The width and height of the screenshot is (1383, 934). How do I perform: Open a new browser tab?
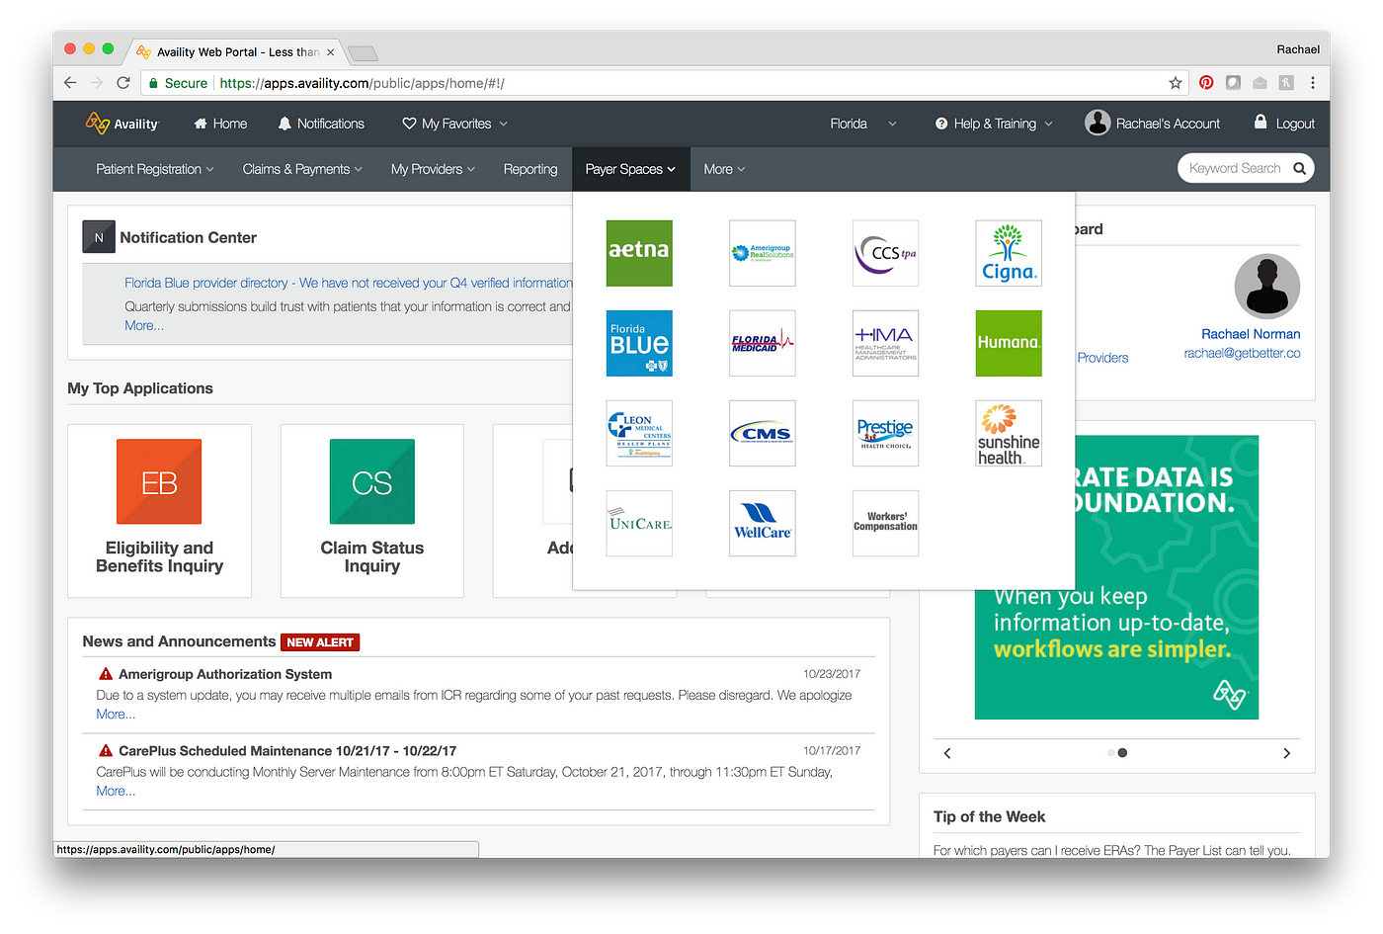(363, 53)
